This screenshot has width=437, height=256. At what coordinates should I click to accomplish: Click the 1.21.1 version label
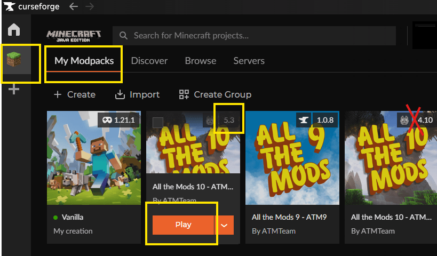[x=124, y=120]
